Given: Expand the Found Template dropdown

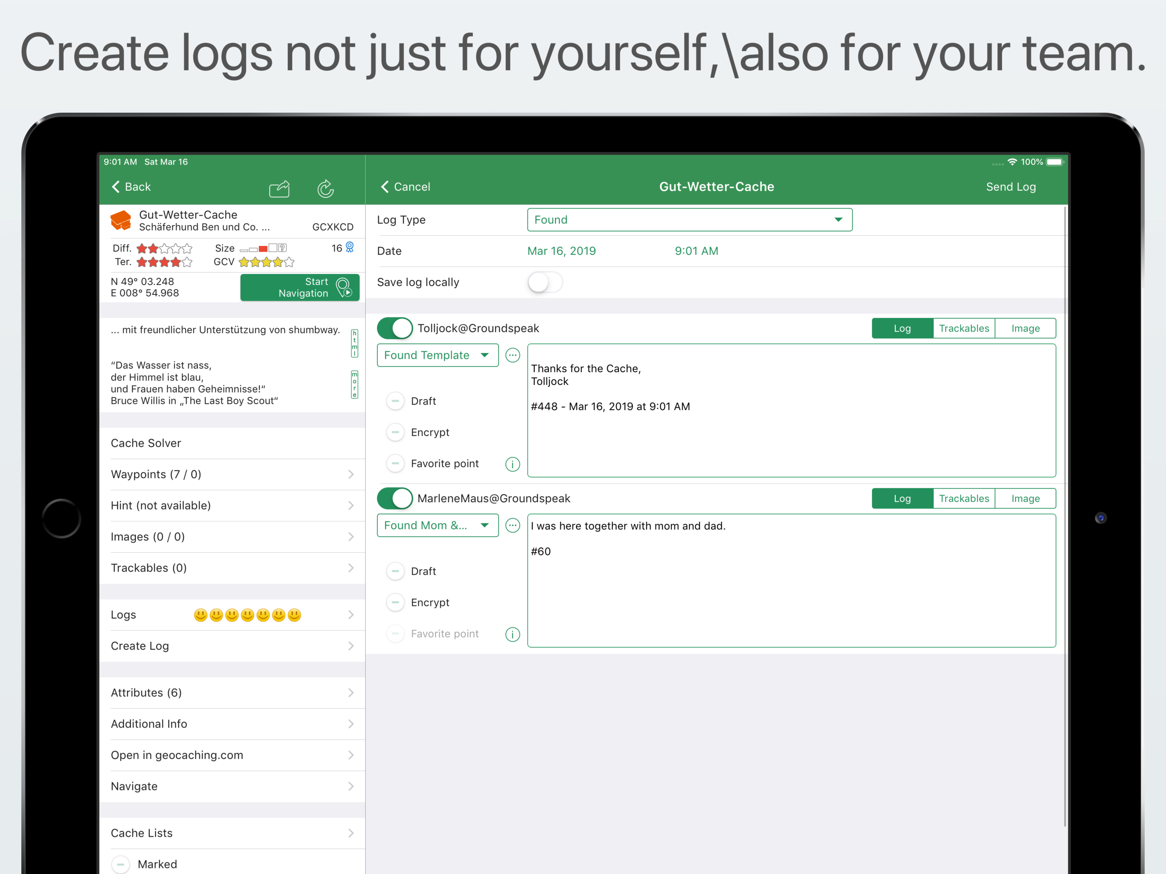Looking at the screenshot, I should 437,355.
